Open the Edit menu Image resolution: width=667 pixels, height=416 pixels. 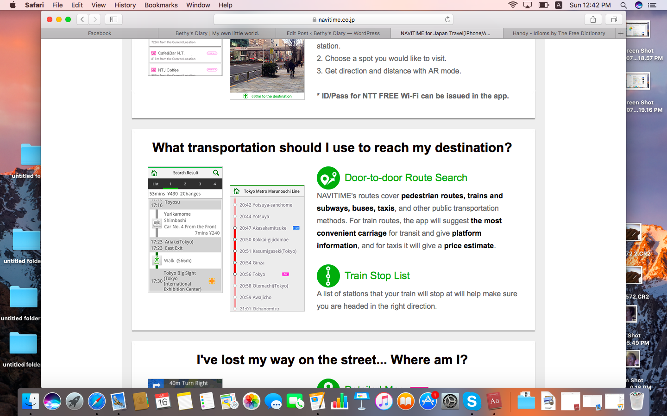(77, 5)
